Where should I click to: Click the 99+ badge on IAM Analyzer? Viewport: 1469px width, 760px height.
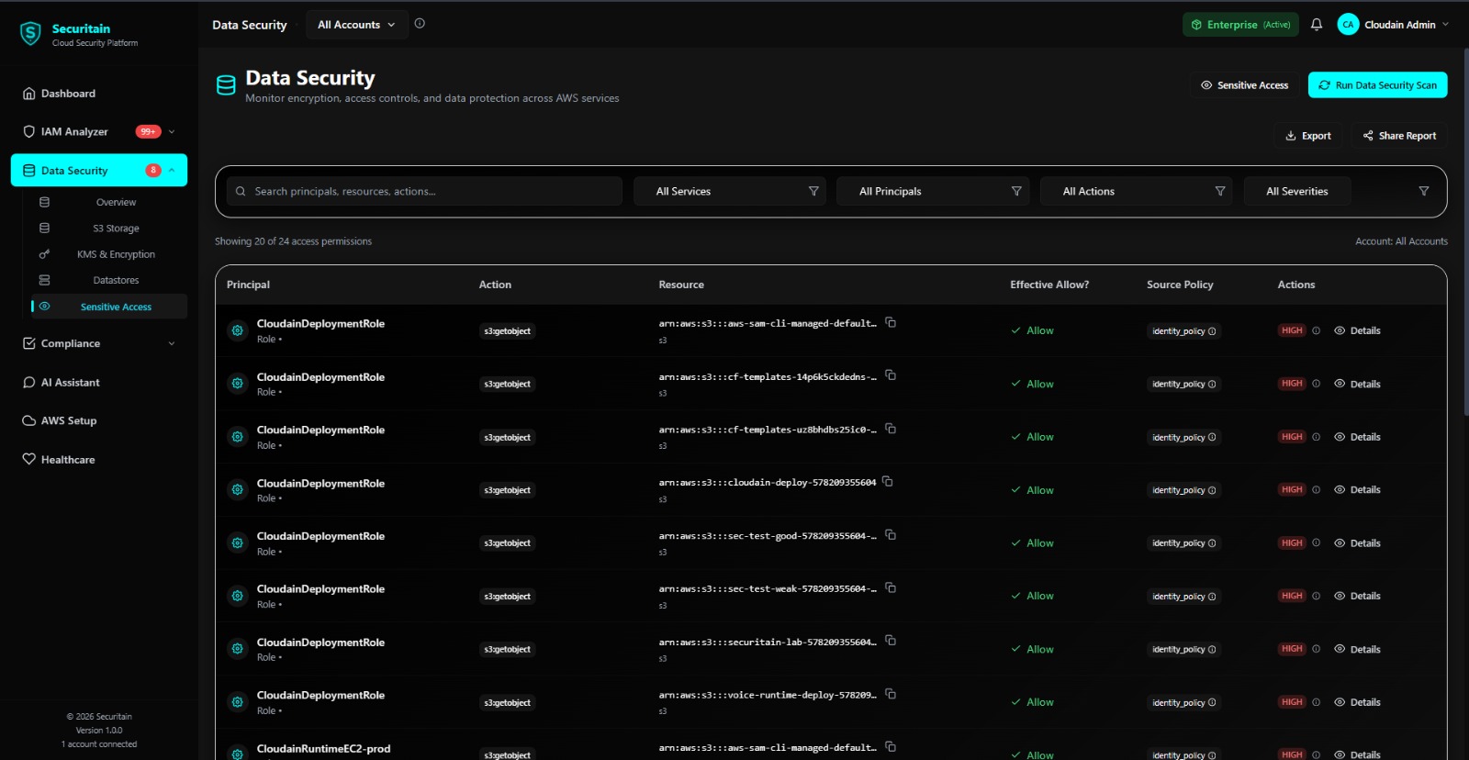tap(148, 131)
